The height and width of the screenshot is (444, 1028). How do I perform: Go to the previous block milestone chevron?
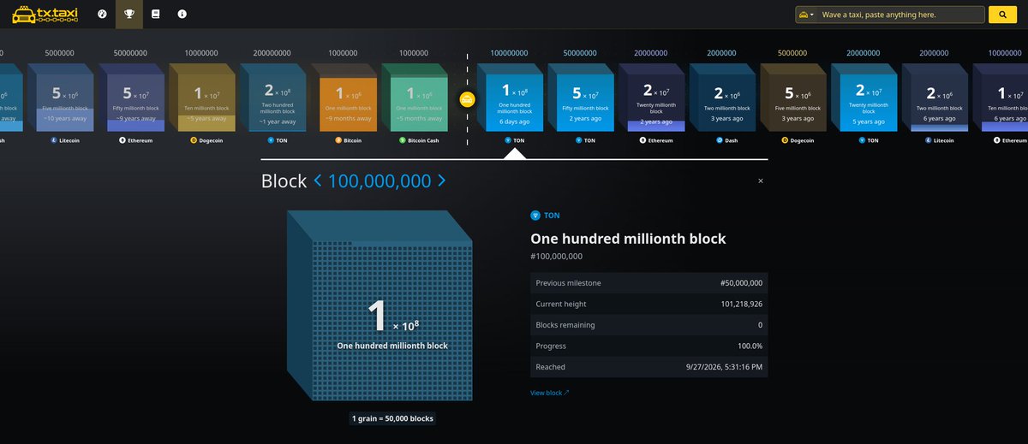(317, 181)
